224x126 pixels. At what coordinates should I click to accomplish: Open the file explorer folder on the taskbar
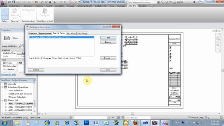coord(17,123)
